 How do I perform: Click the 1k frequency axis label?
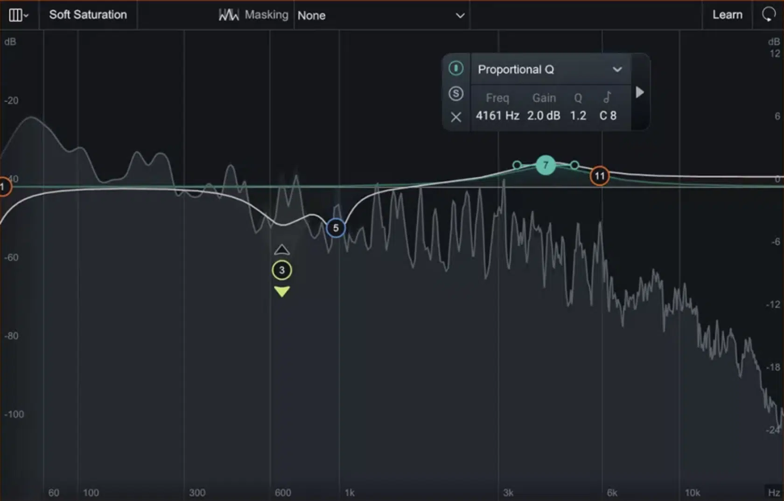350,493
